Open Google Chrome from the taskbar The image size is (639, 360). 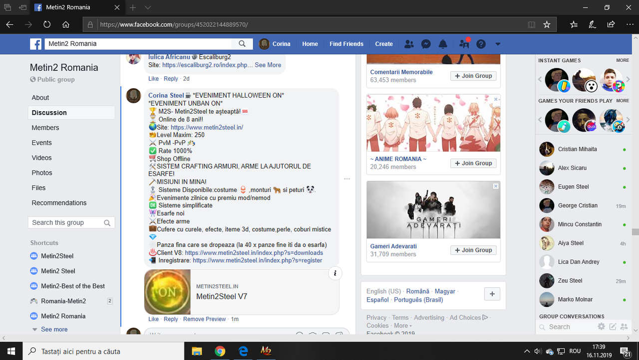tap(220, 352)
